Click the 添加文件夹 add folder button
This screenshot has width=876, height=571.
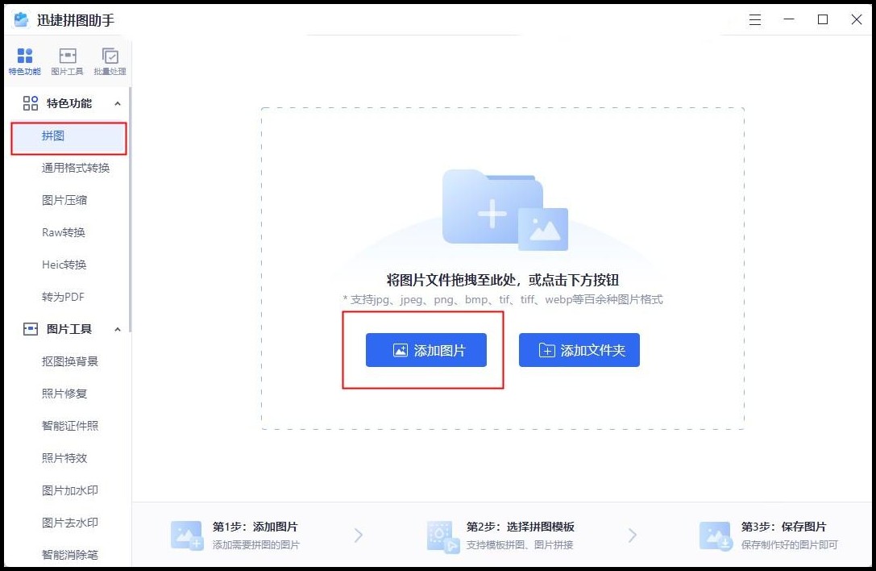pos(579,350)
